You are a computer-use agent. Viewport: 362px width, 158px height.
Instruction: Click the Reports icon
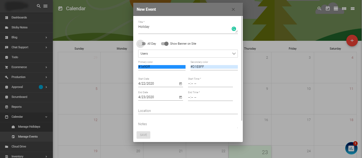(7, 107)
